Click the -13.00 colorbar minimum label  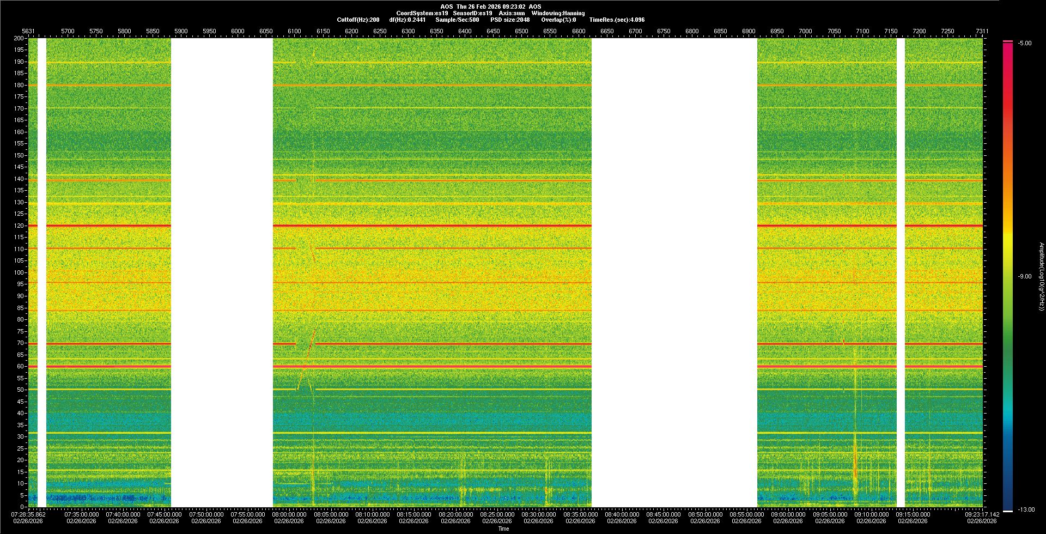[1026, 509]
